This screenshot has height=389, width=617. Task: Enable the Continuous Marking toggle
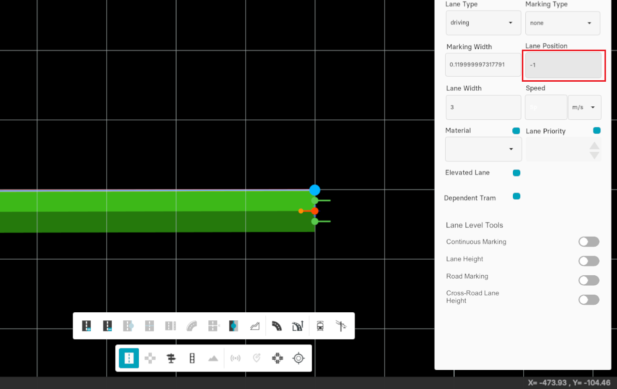tap(588, 242)
